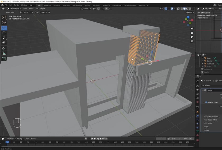Screen dimensions: 222x150
Task: Activate the Add Cube tool
Action: coord(4,59)
